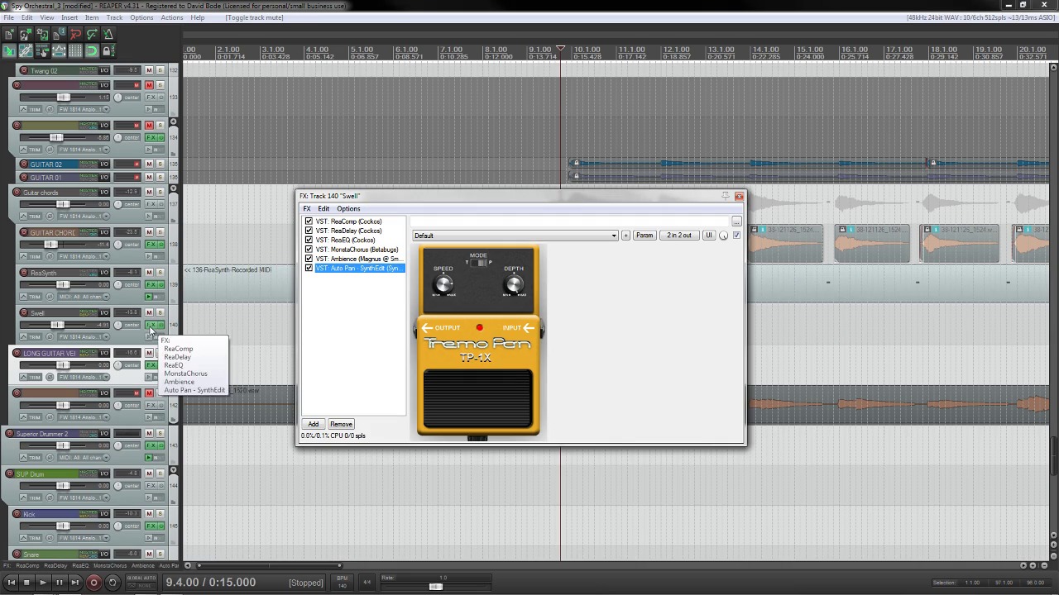
Task: Uncheck ReaDelay plugin in FX list
Action: coord(309,231)
